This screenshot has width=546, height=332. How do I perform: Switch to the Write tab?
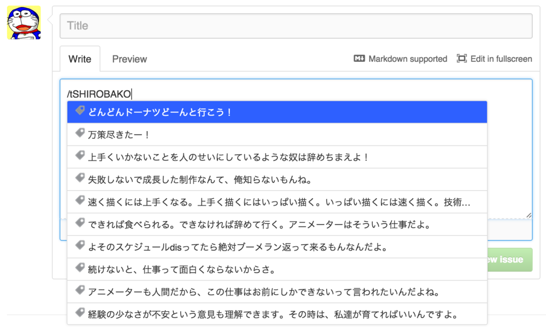80,59
